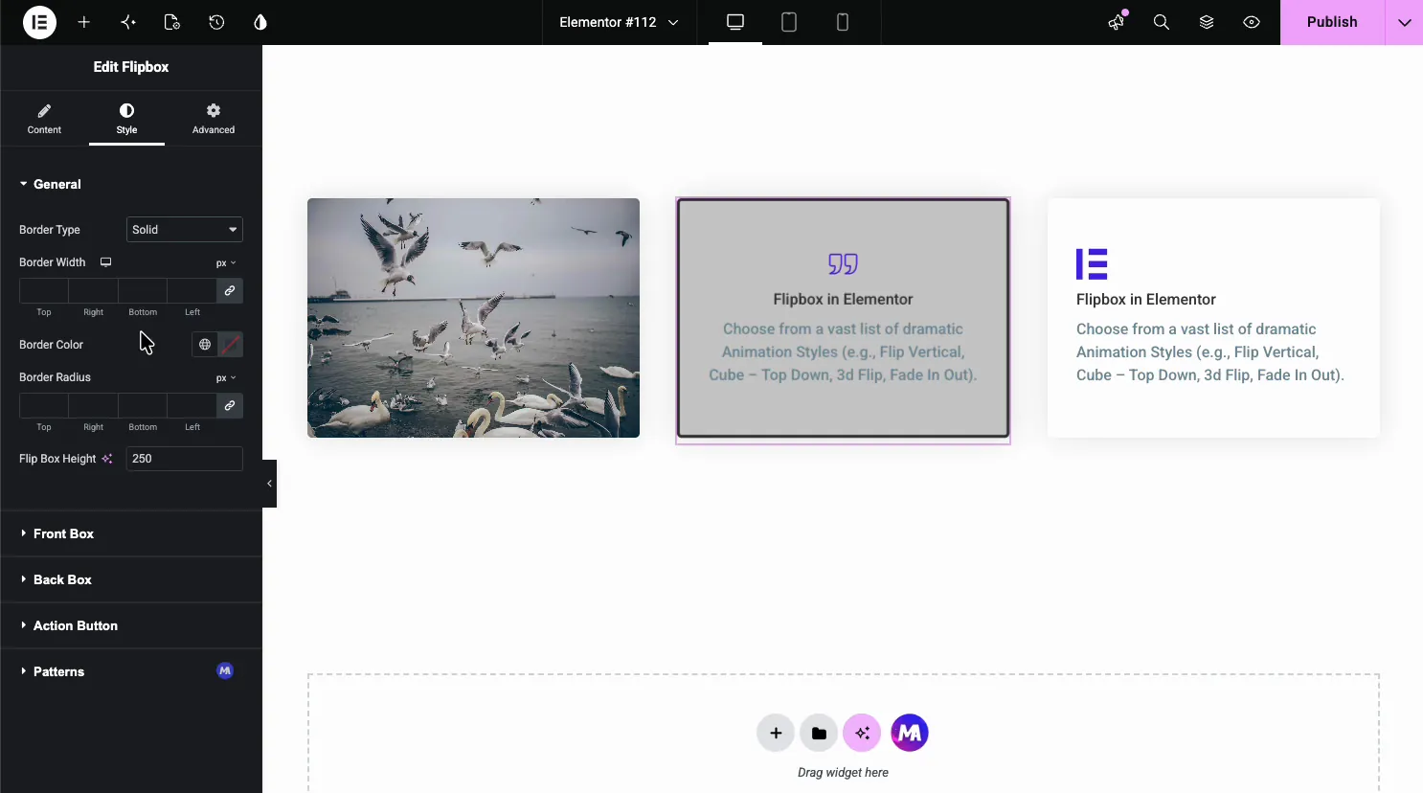Viewport: 1423px width, 793px height.
Task: Click the Edit Flipbox panel title
Action: 131,67
